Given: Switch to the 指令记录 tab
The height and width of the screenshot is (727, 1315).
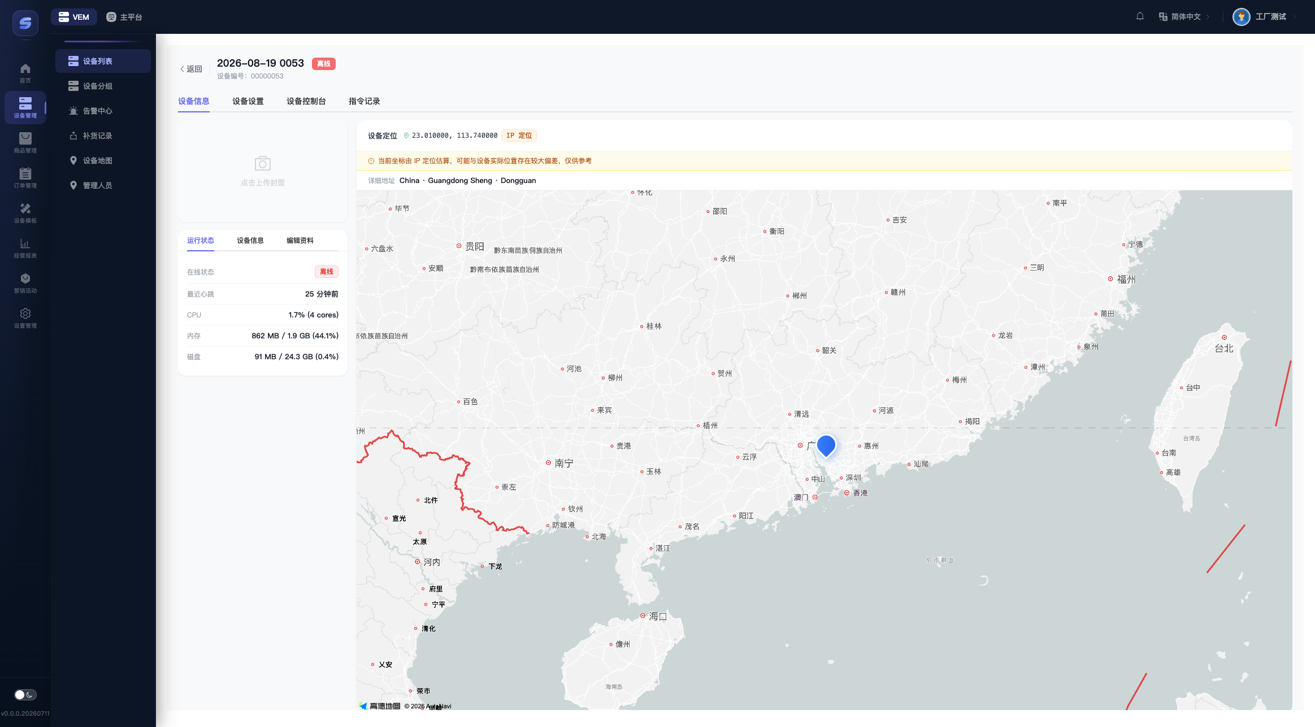Looking at the screenshot, I should point(364,101).
